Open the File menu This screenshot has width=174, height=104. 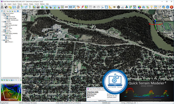[x=2, y=4]
